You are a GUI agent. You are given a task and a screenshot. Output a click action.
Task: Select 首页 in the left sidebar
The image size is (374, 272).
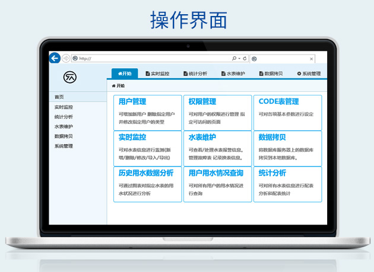59,97
